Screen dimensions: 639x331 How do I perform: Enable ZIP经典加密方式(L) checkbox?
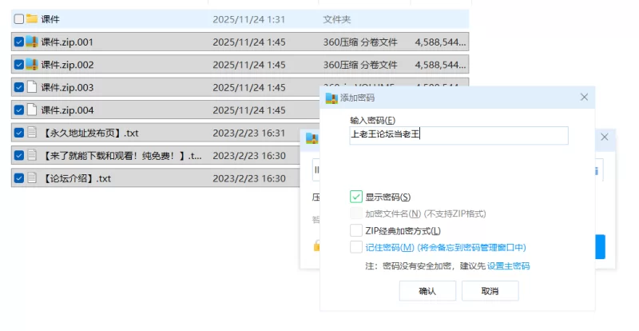(x=355, y=230)
